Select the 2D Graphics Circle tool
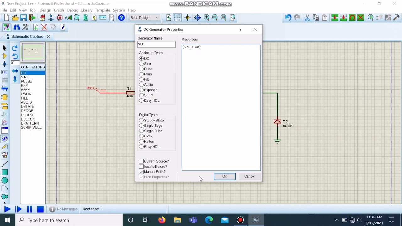 click(x=4, y=180)
